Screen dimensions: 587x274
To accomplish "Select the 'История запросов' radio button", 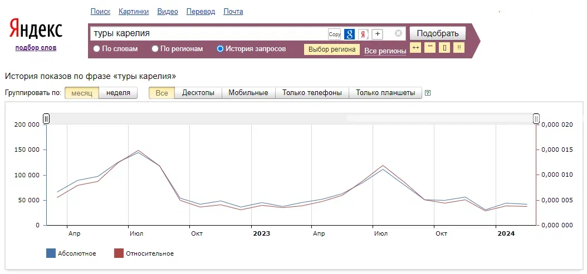I will coord(220,48).
